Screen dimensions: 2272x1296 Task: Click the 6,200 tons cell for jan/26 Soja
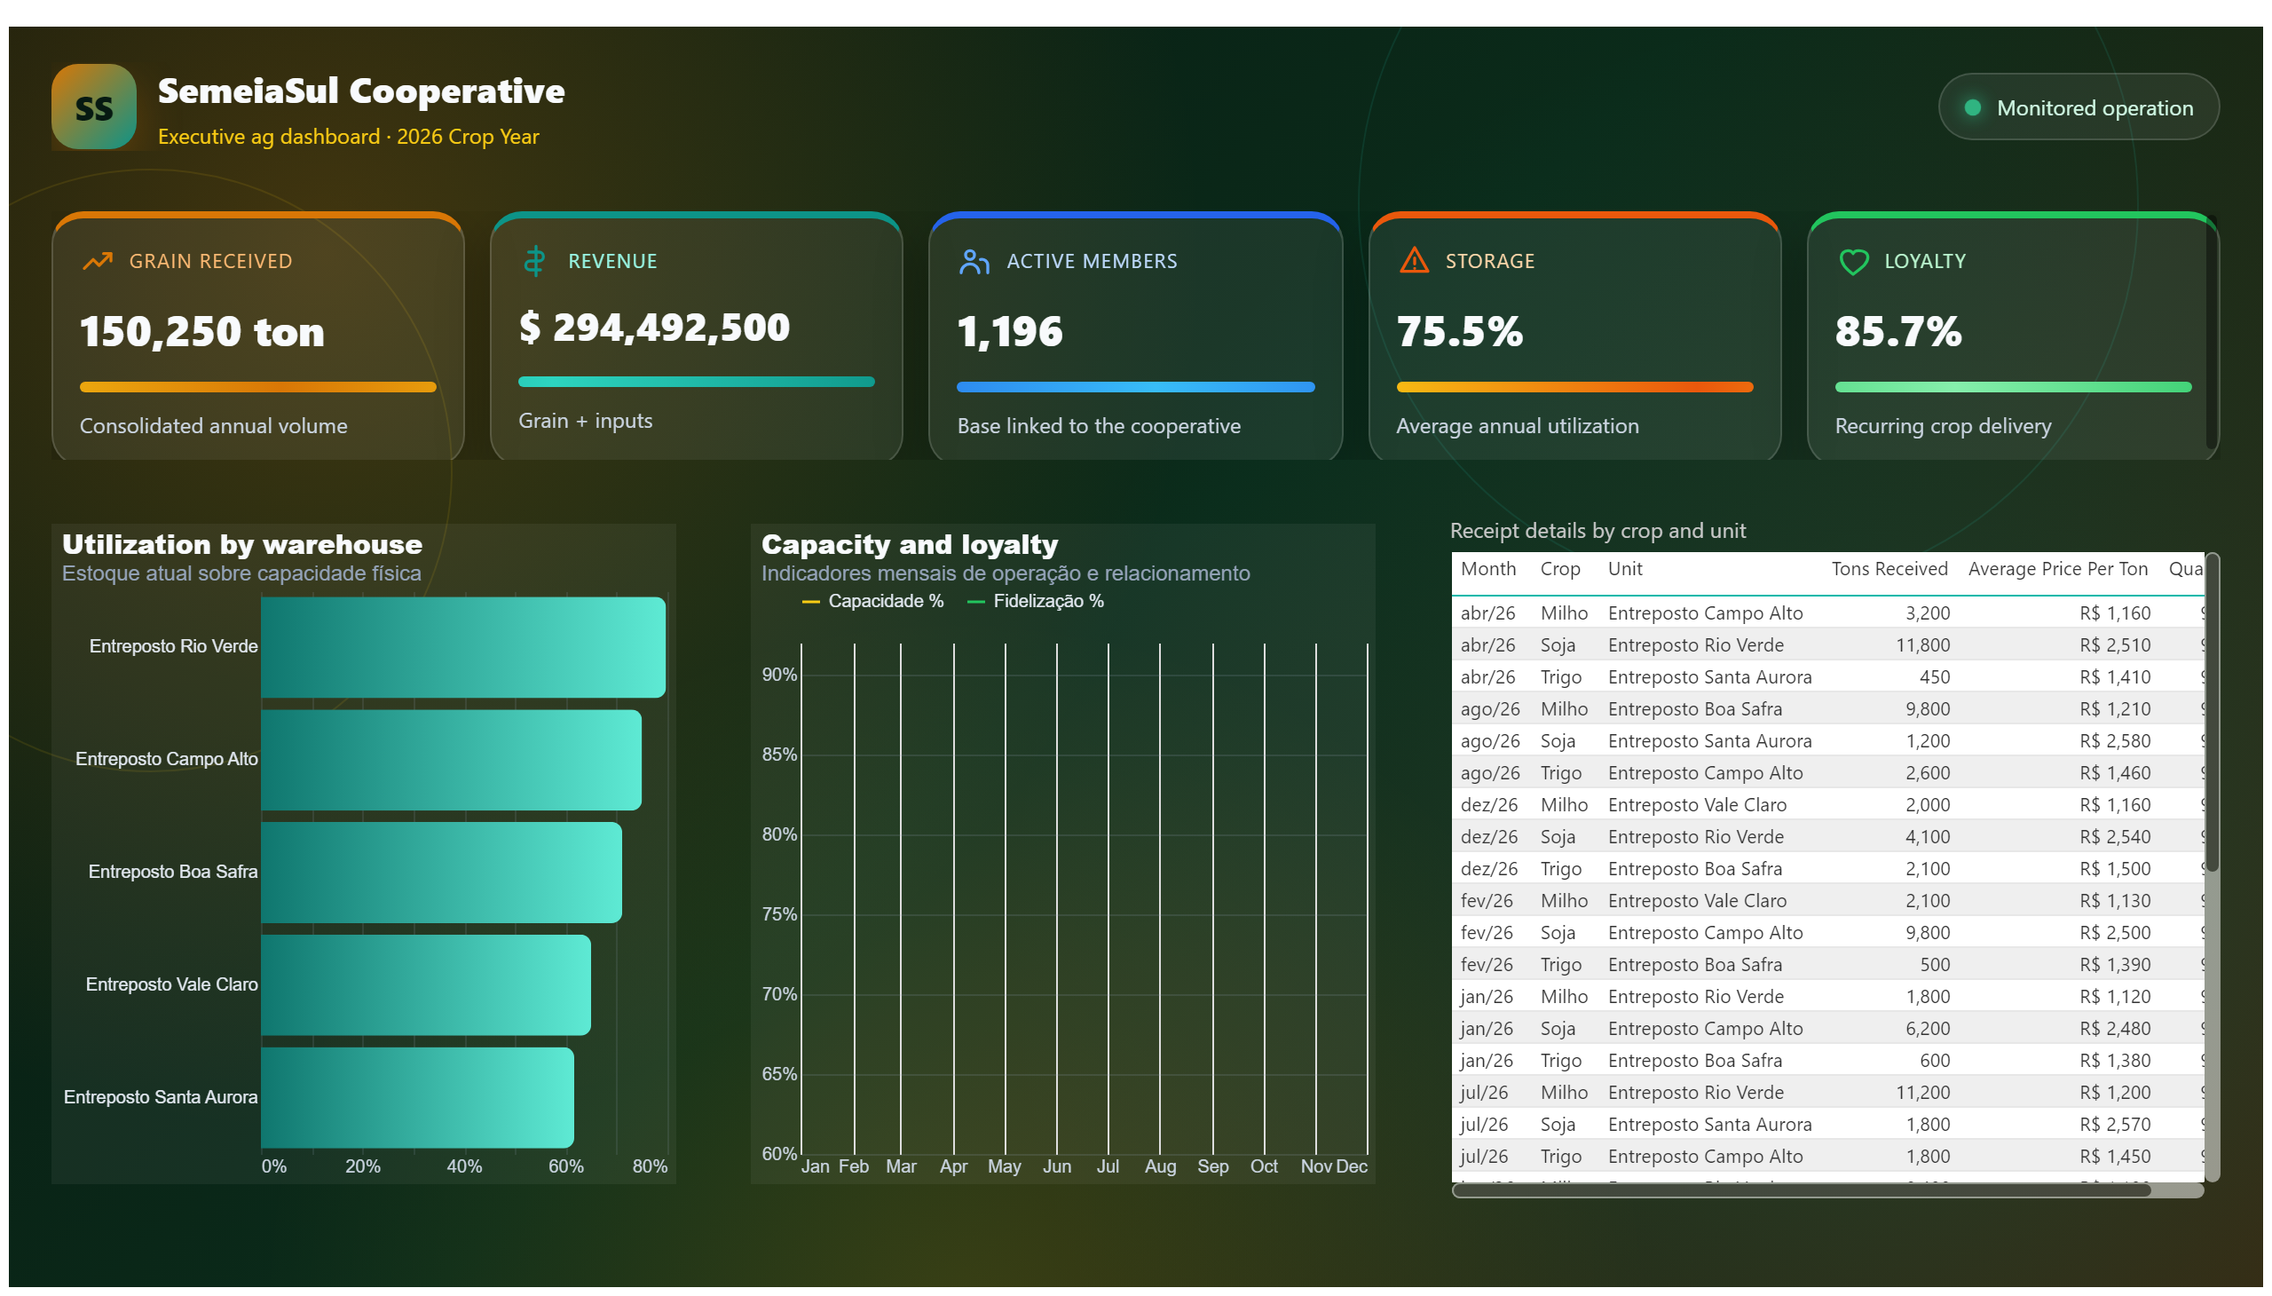(x=1927, y=1029)
